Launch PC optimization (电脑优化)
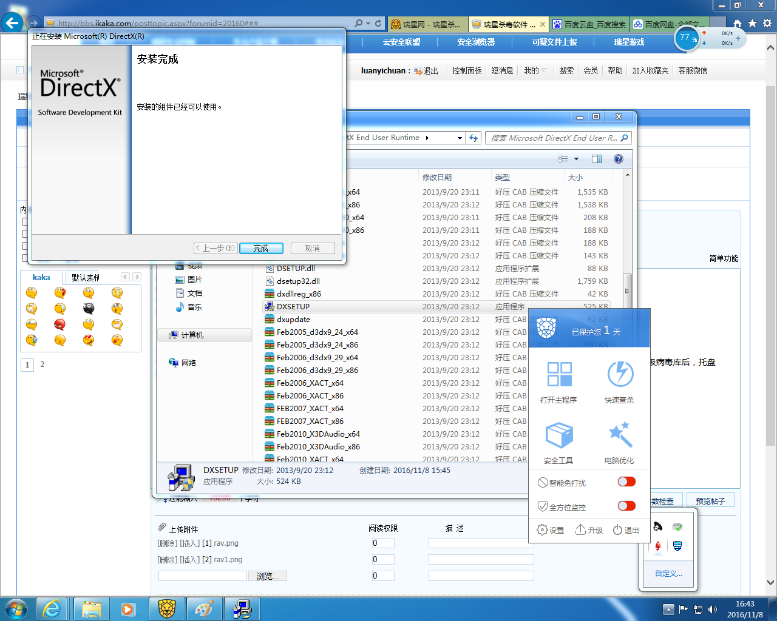777x621 pixels. [620, 443]
